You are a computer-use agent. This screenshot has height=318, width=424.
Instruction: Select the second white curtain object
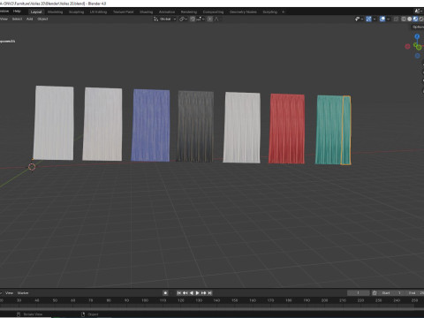[102, 124]
